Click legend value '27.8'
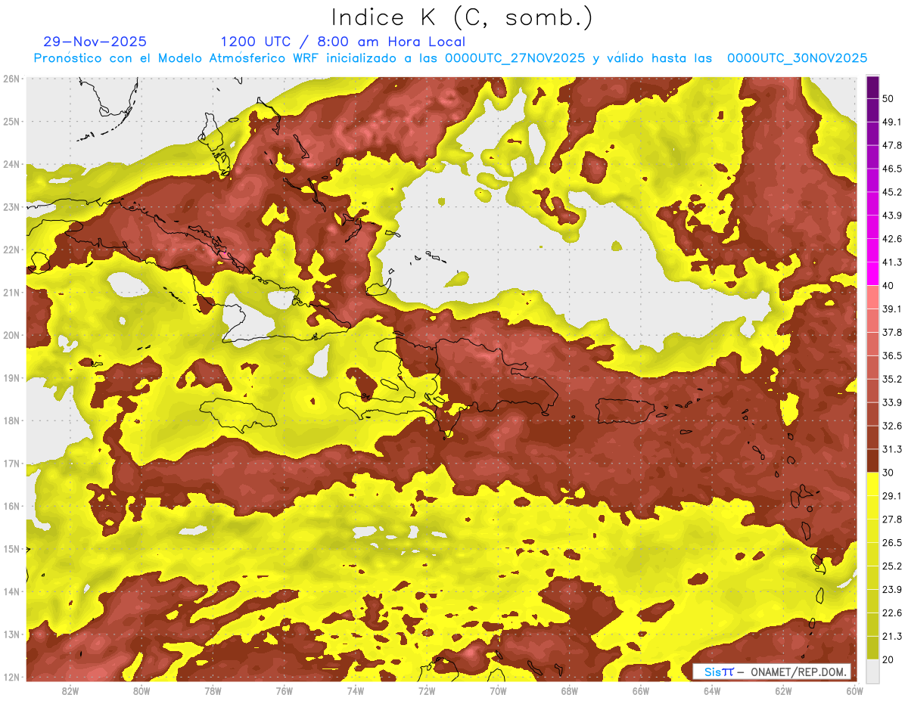This screenshot has height=701, width=908. coord(891,519)
